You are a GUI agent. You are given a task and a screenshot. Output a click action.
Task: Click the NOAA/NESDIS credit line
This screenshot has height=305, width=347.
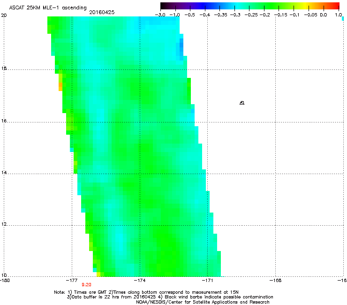(203, 302)
